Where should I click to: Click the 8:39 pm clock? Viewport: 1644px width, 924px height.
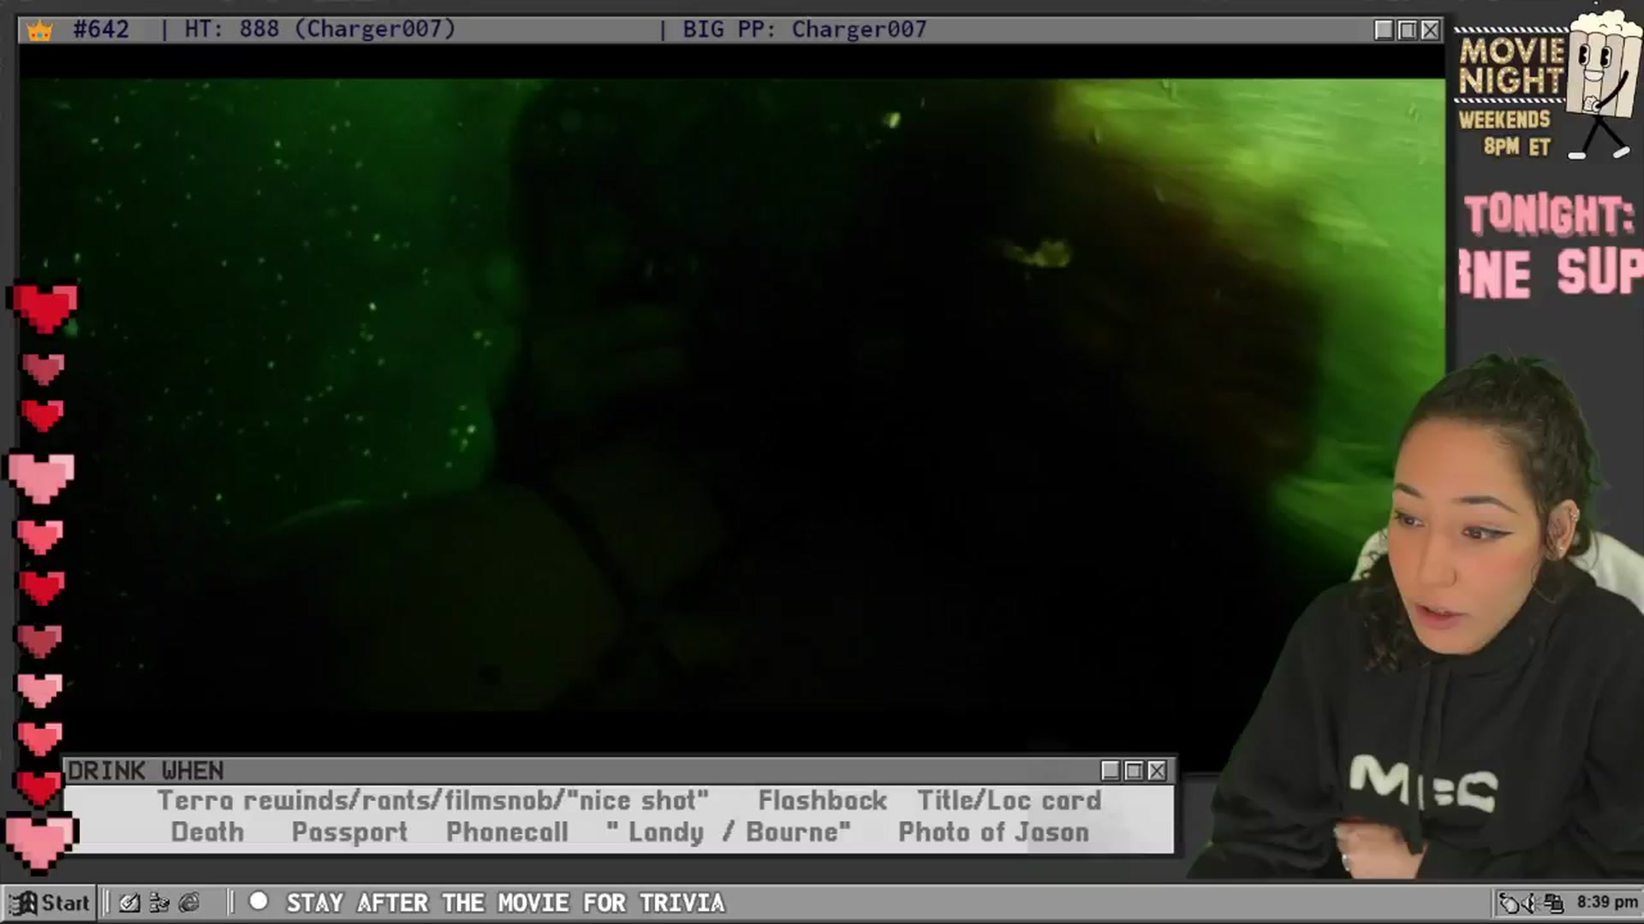(1607, 902)
